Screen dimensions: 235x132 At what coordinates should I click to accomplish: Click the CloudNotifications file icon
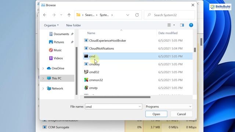tap(86, 48)
